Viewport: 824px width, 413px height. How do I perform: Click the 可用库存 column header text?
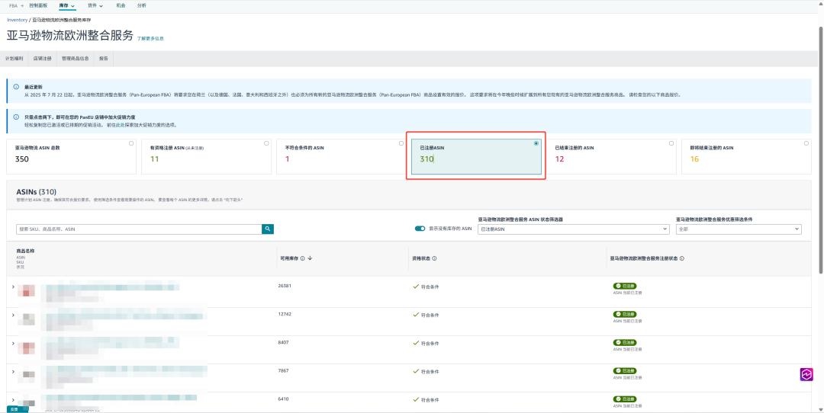click(x=289, y=258)
